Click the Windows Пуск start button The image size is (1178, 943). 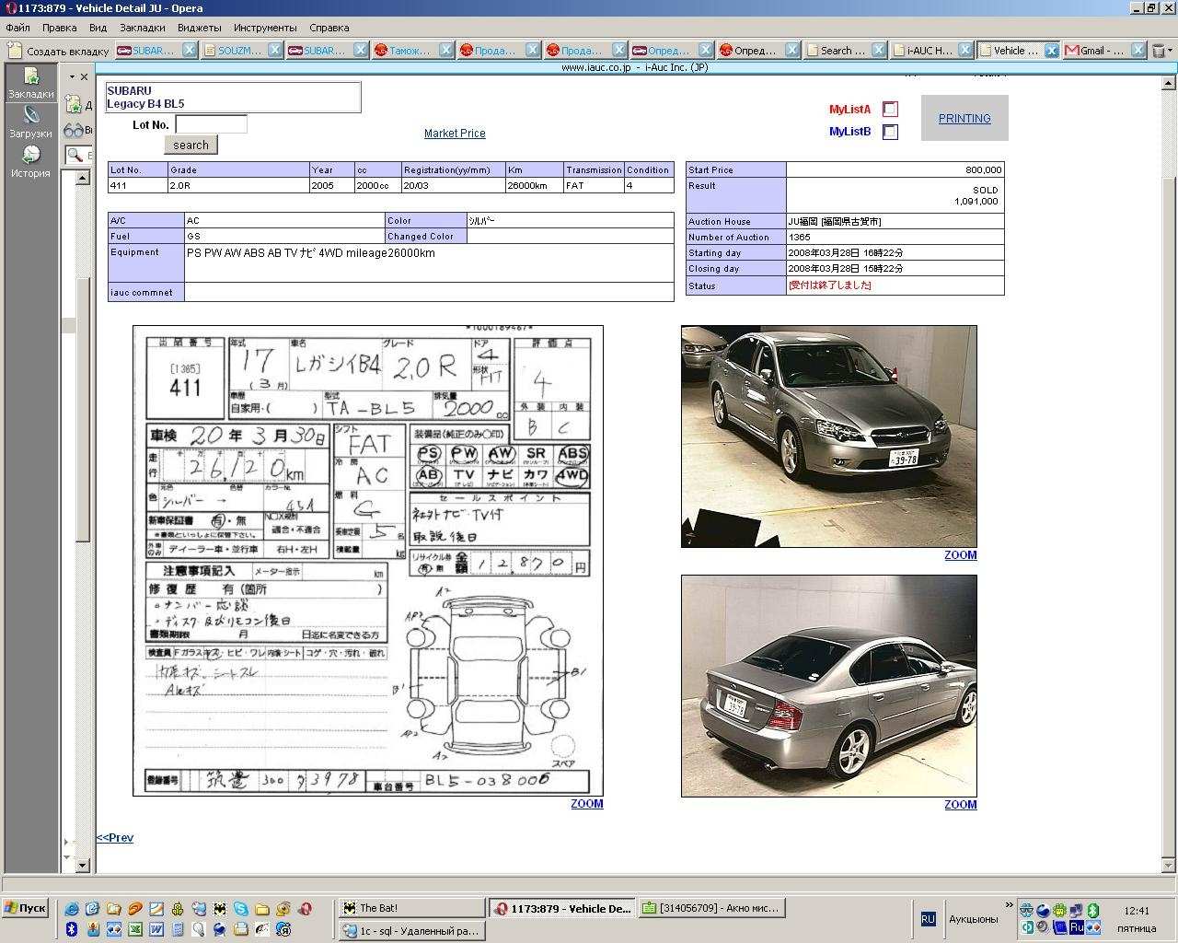click(x=25, y=908)
